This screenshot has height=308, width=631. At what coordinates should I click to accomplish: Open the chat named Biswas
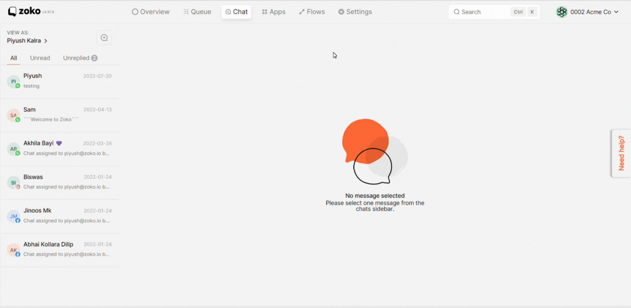(60, 183)
